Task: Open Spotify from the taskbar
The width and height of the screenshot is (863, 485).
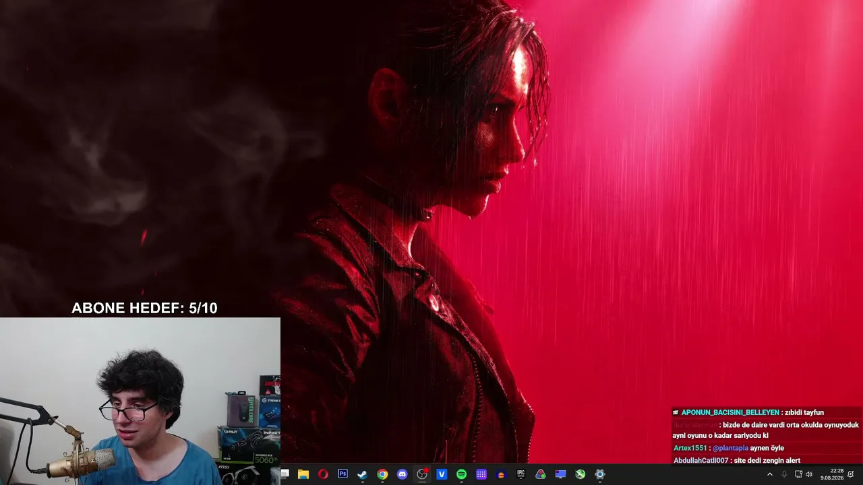Action: (462, 474)
